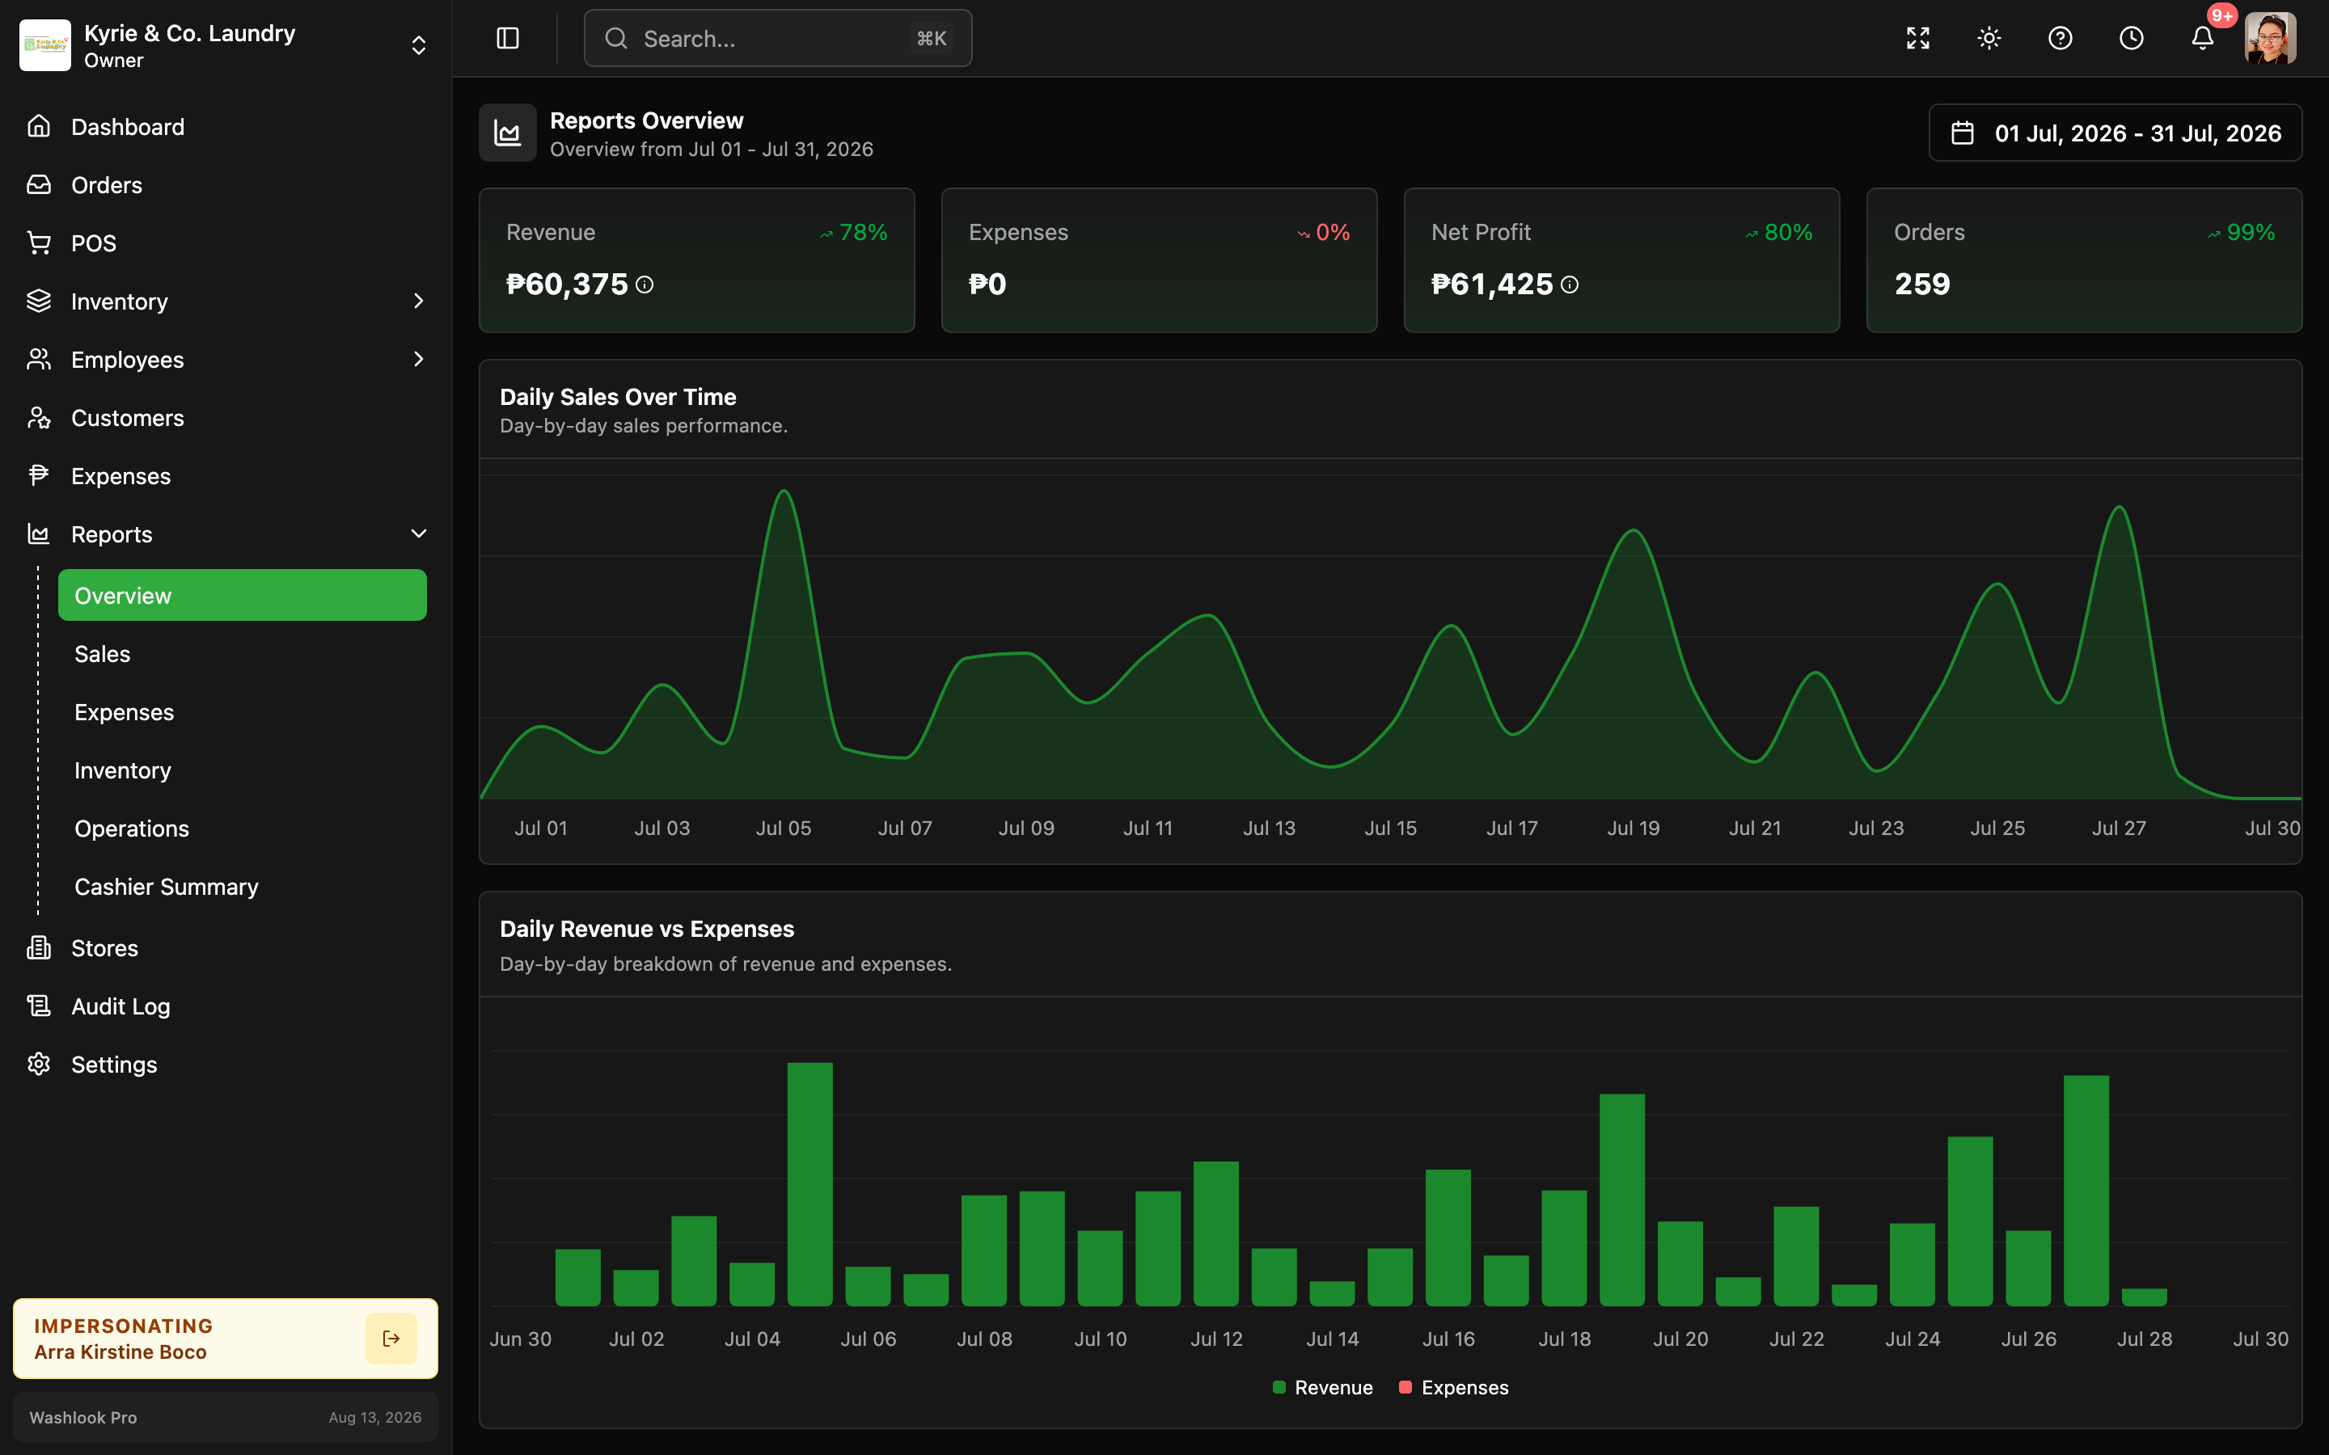Click the Revenue info icon
This screenshot has height=1455, width=2329.
coord(645,285)
